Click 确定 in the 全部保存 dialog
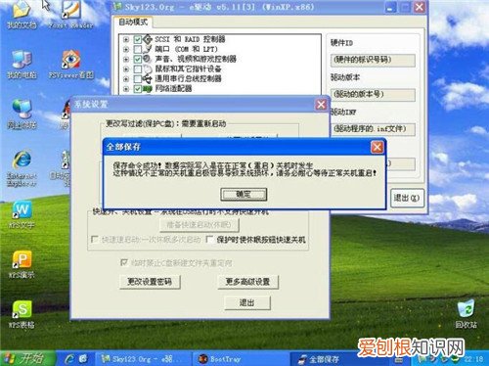The width and height of the screenshot is (489, 366). pyautogui.click(x=244, y=195)
